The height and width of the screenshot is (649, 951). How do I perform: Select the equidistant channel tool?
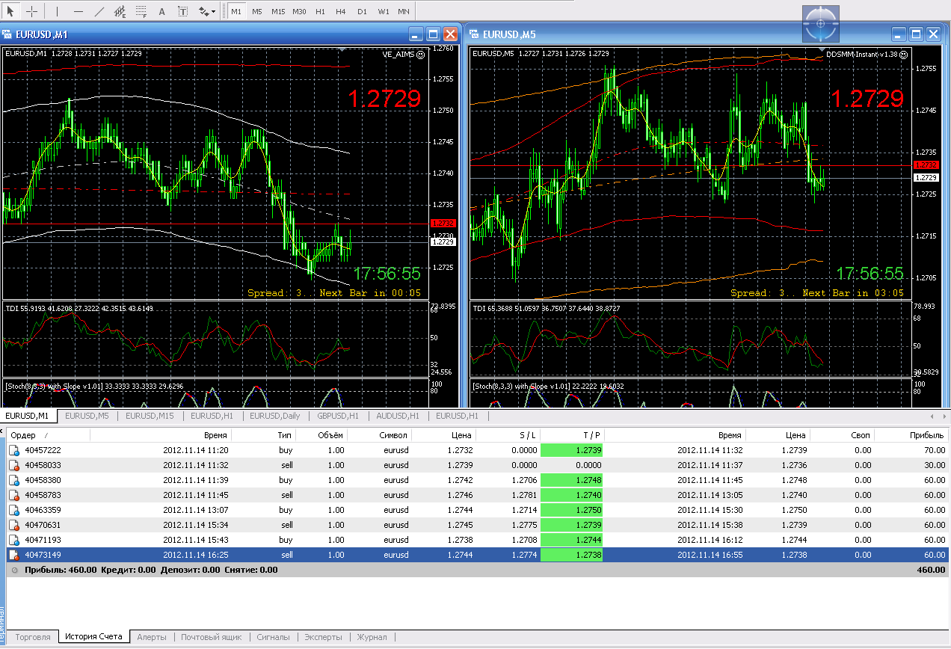click(x=120, y=11)
